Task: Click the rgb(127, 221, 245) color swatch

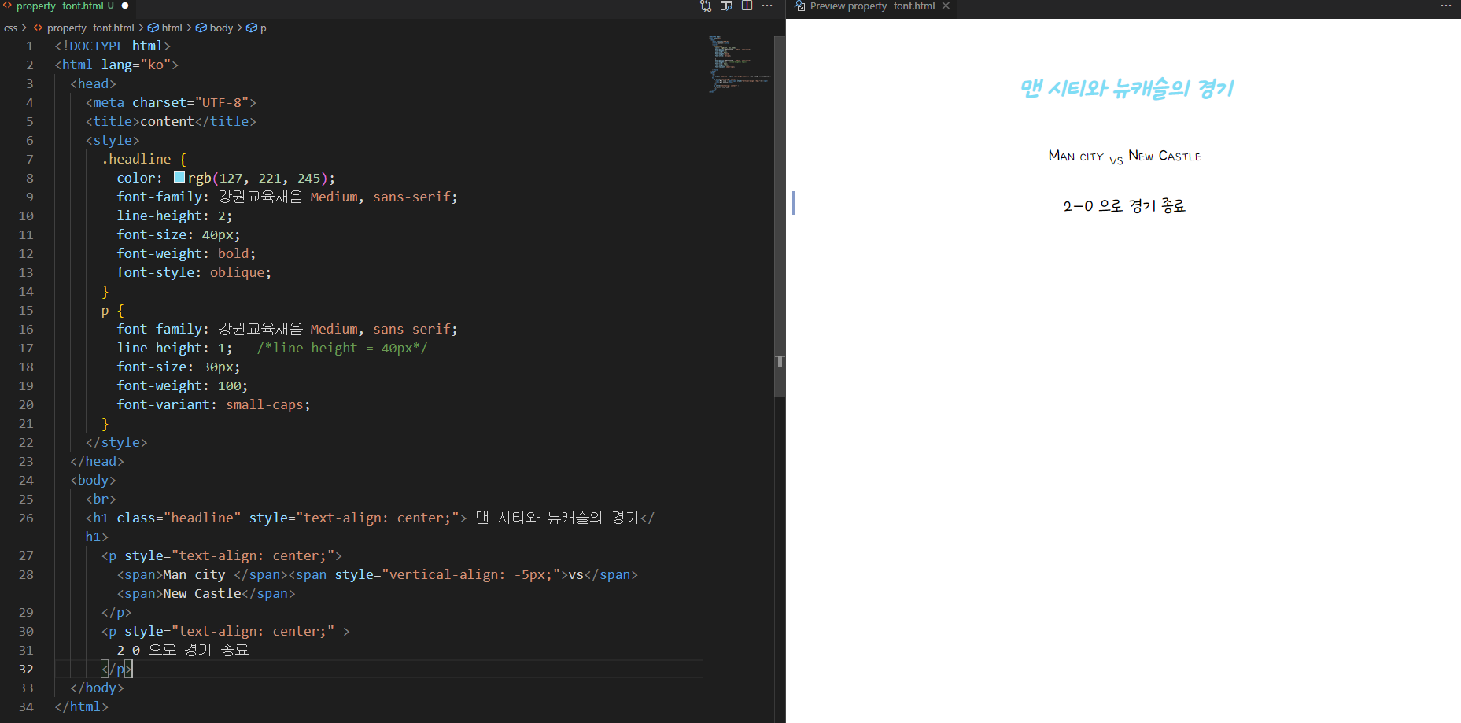Action: coord(179,177)
